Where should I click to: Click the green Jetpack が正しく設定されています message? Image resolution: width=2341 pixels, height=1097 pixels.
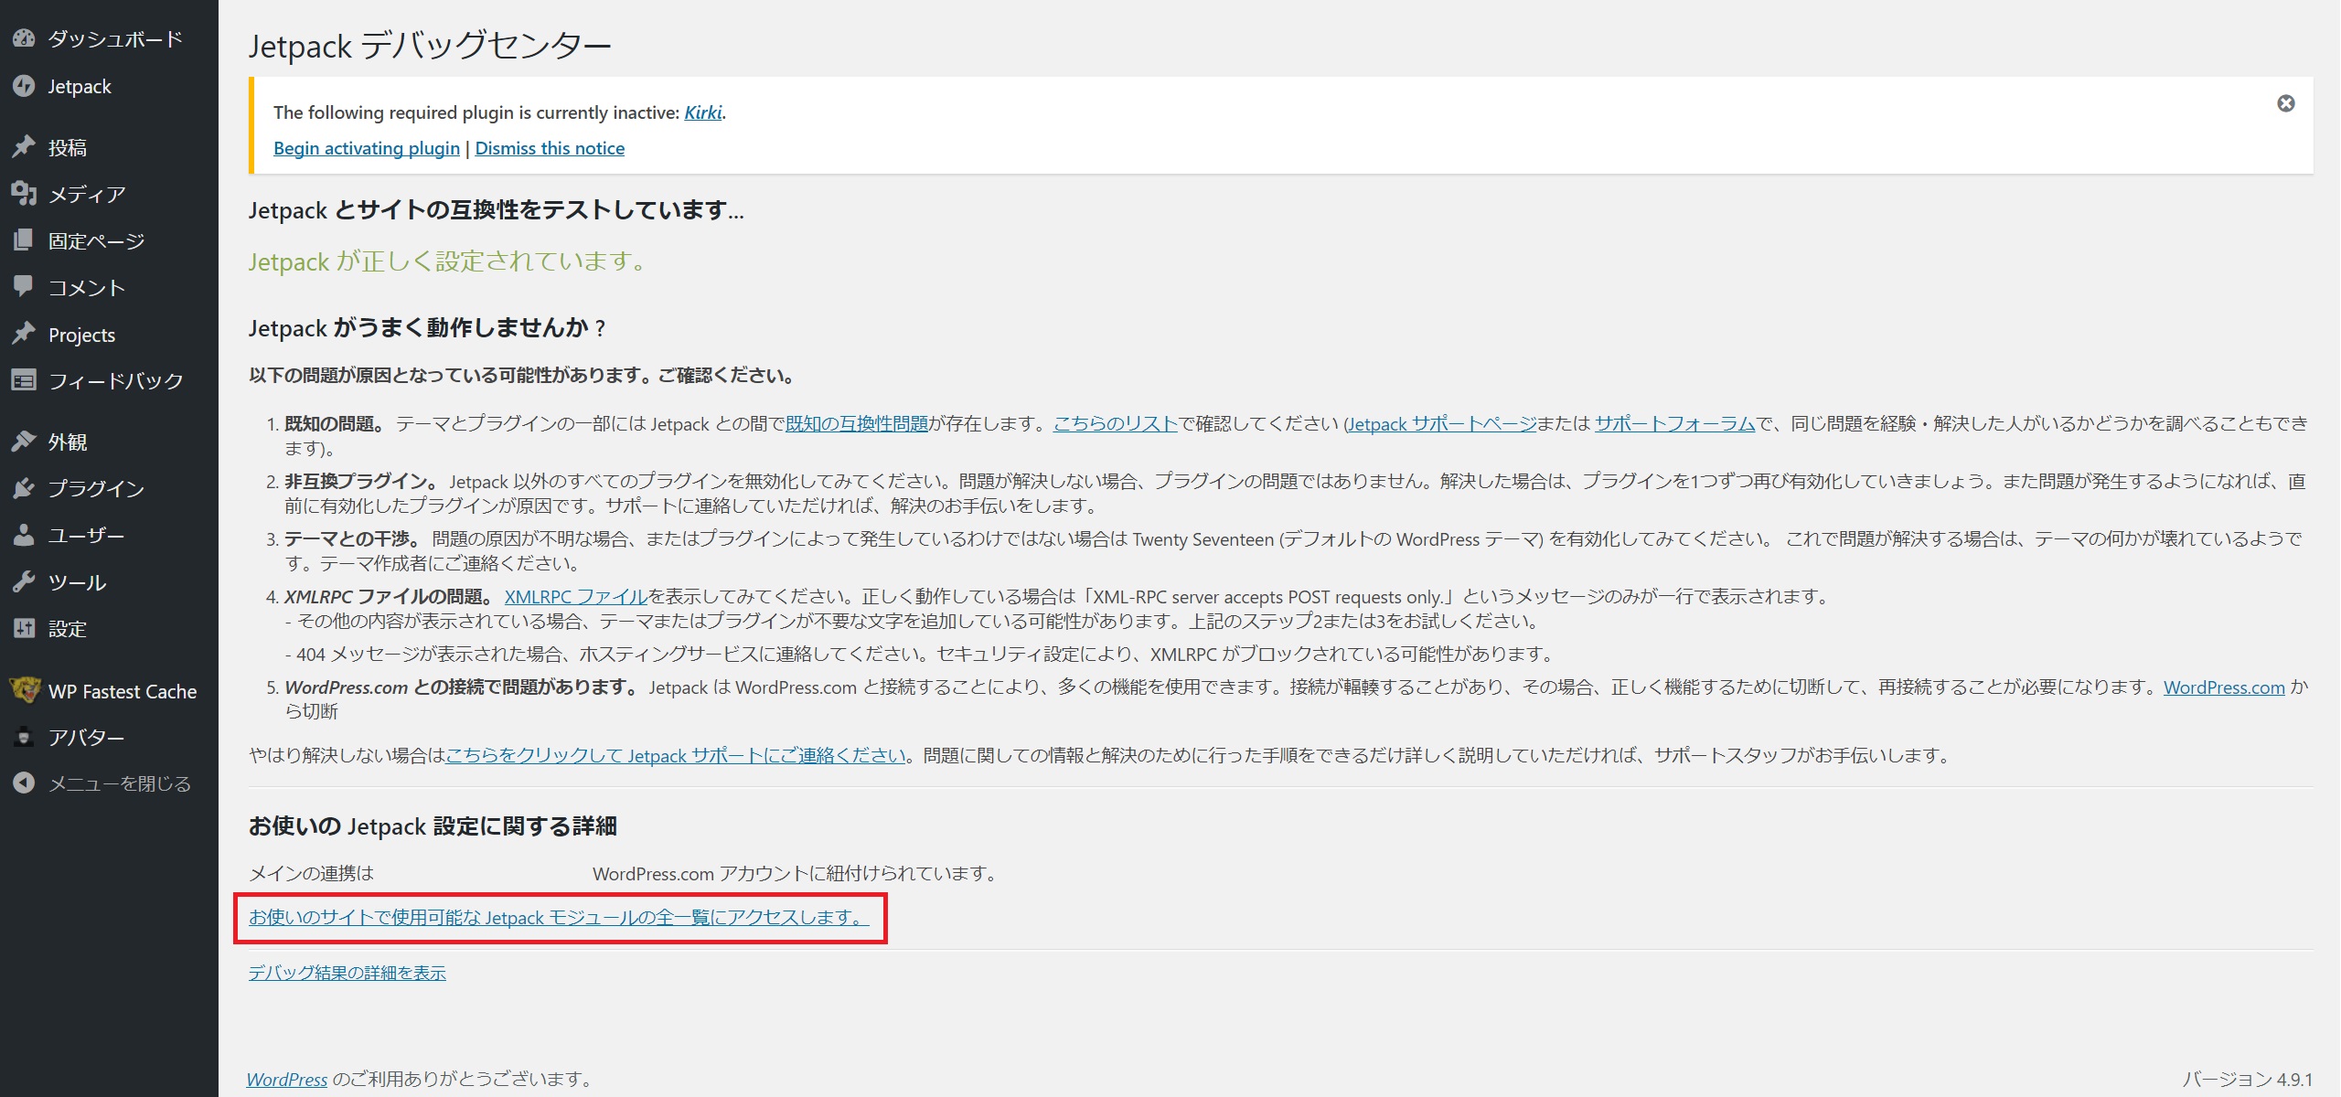click(x=448, y=261)
